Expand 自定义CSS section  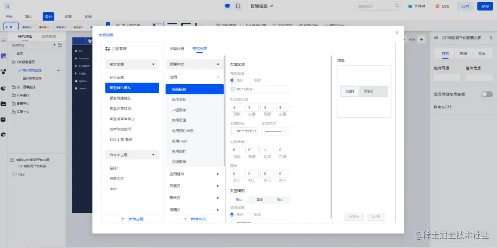pos(463,107)
